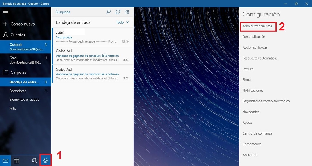Click the Cuentas heading label
This screenshot has height=166, width=312.
[18, 35]
